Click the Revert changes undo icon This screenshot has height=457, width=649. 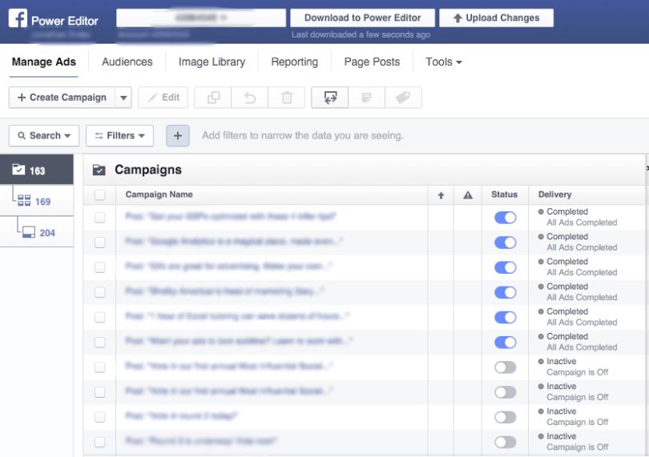coord(249,98)
